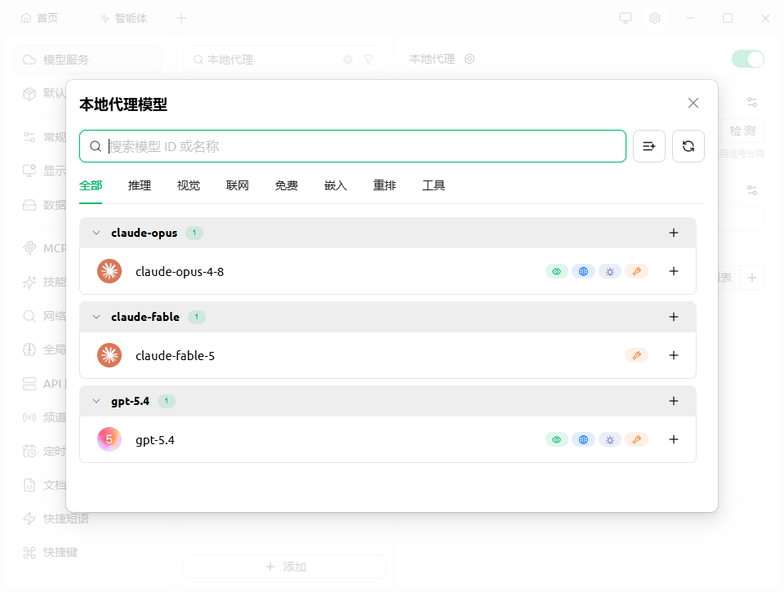Click the tool wrench tag on gpt-5.4
Image resolution: width=784 pixels, height=592 pixels.
point(636,439)
